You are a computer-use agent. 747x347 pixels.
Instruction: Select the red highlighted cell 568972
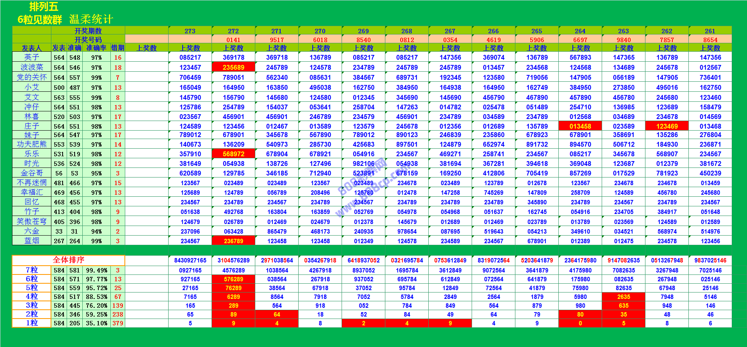coord(233,154)
